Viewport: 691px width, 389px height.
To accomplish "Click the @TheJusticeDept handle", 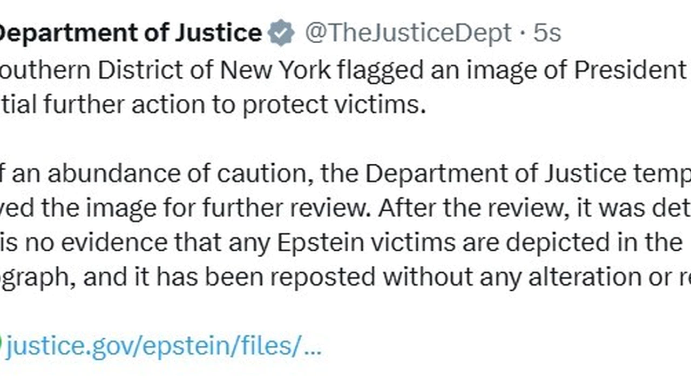I will coord(408,33).
